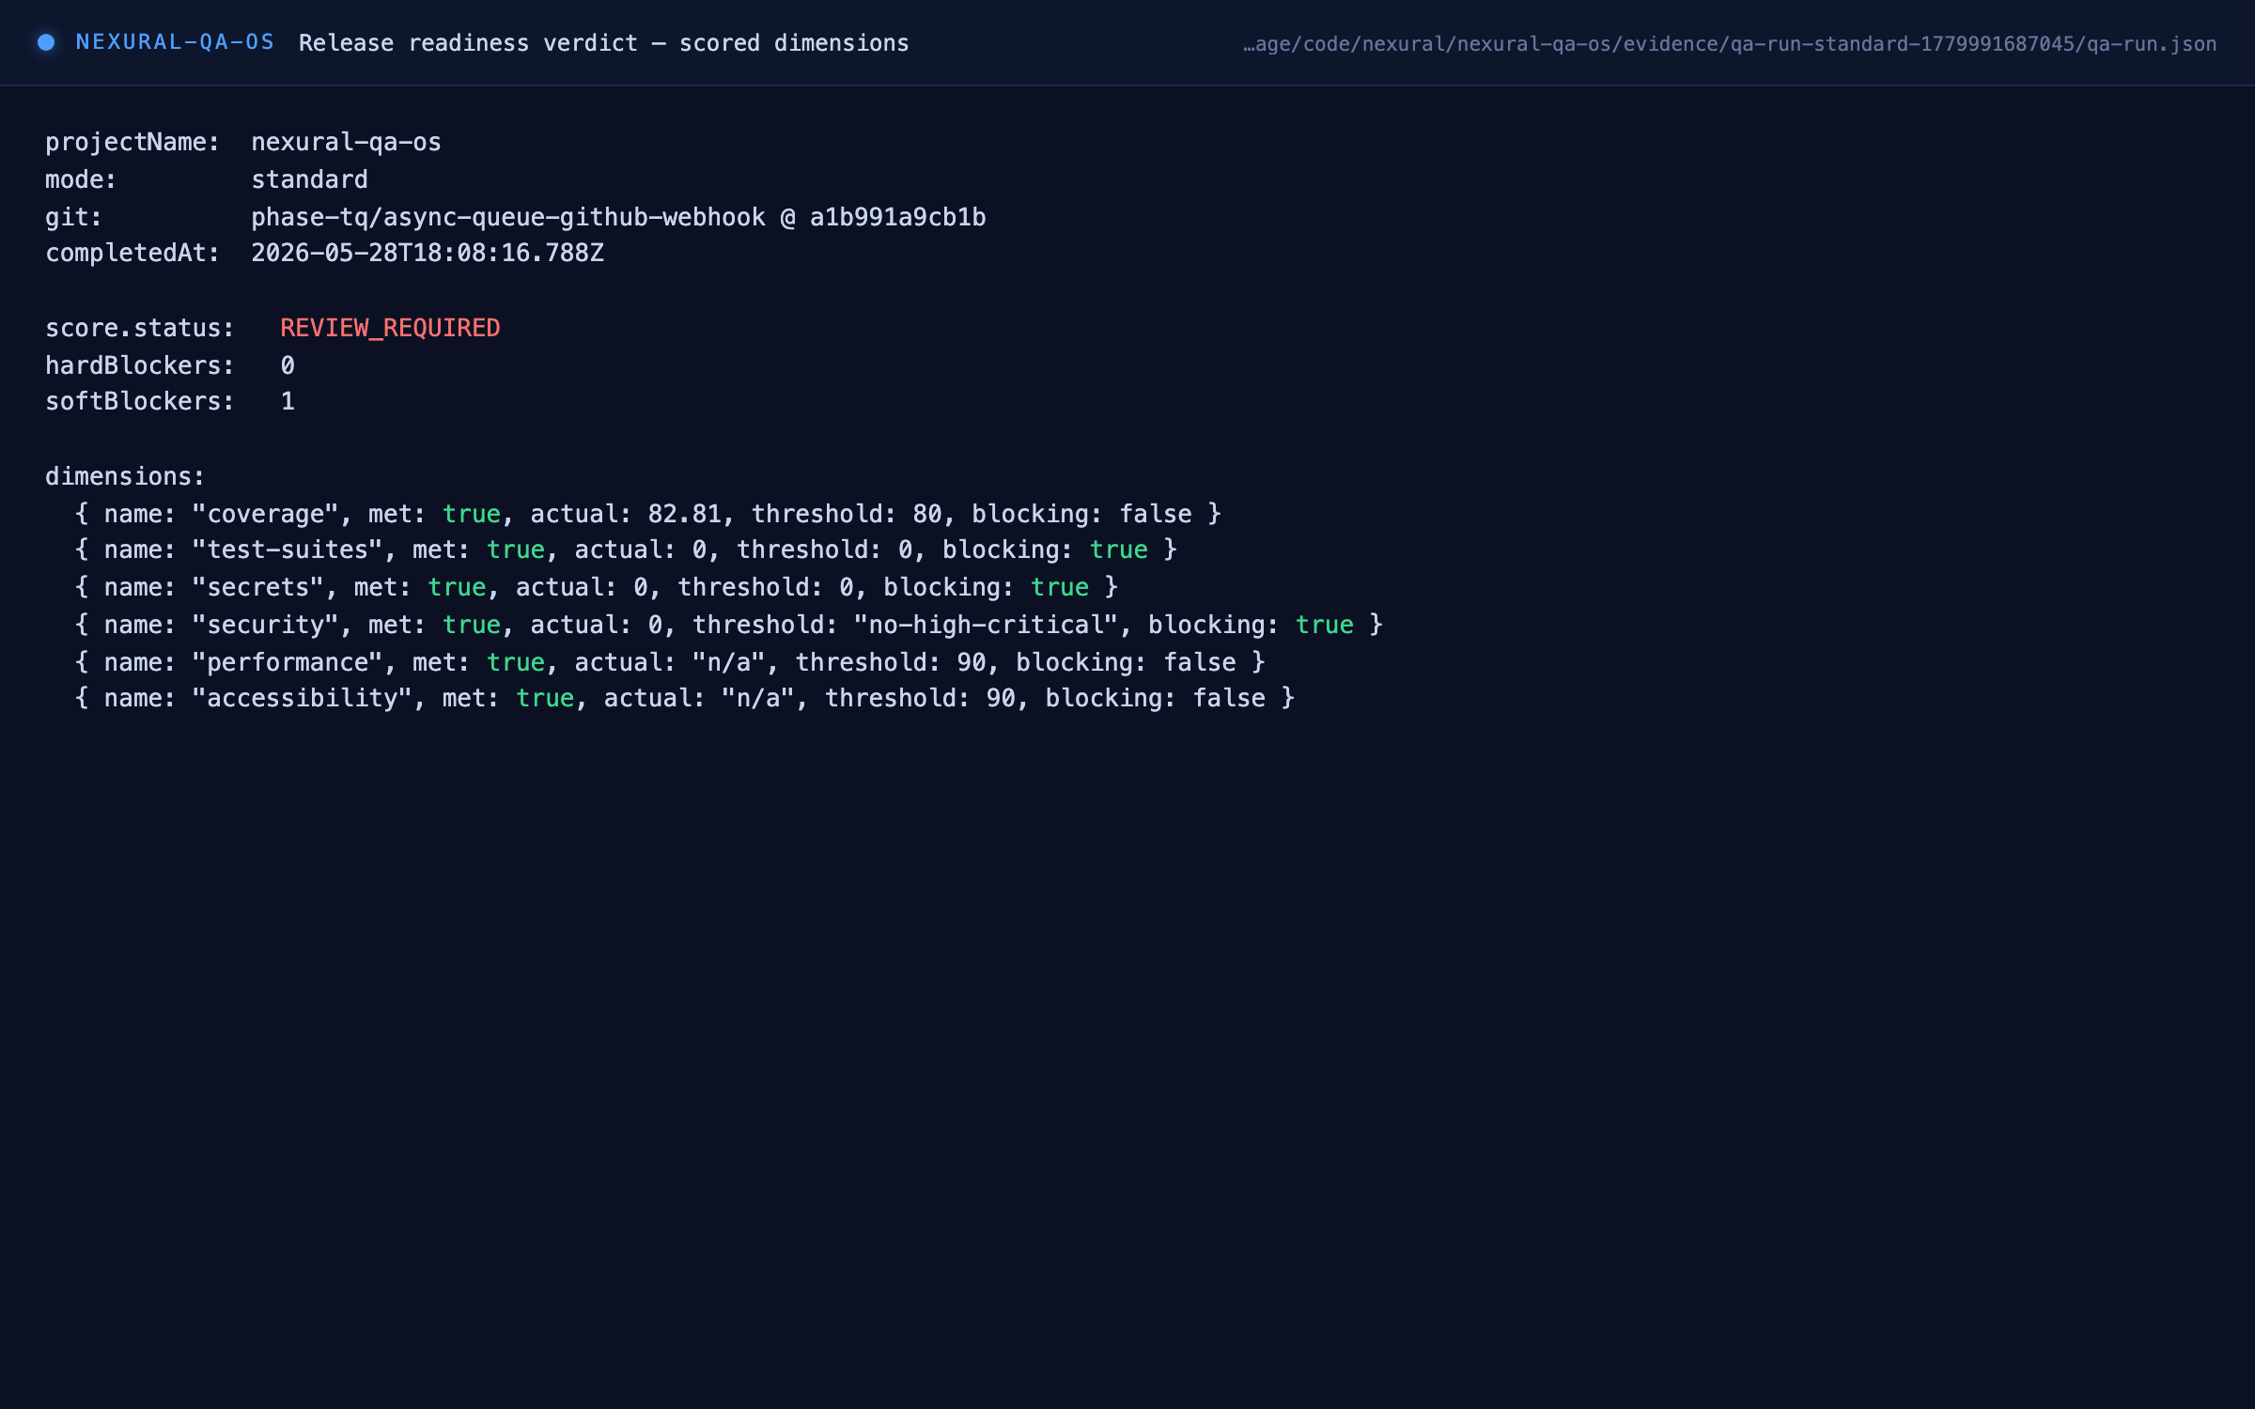Click the 'mode:' key label
The image size is (2255, 1409).
(81, 179)
